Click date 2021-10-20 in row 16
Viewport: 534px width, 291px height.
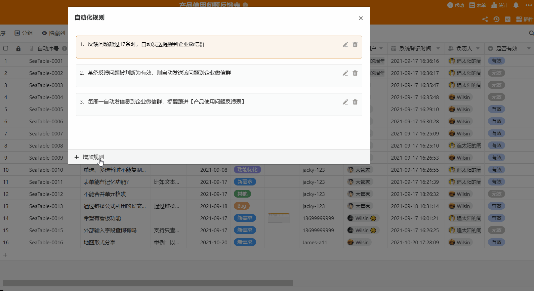coord(214,242)
